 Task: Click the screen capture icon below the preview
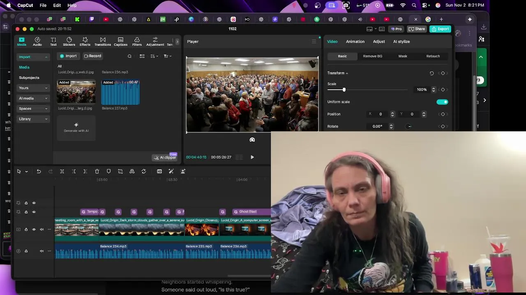click(x=252, y=140)
